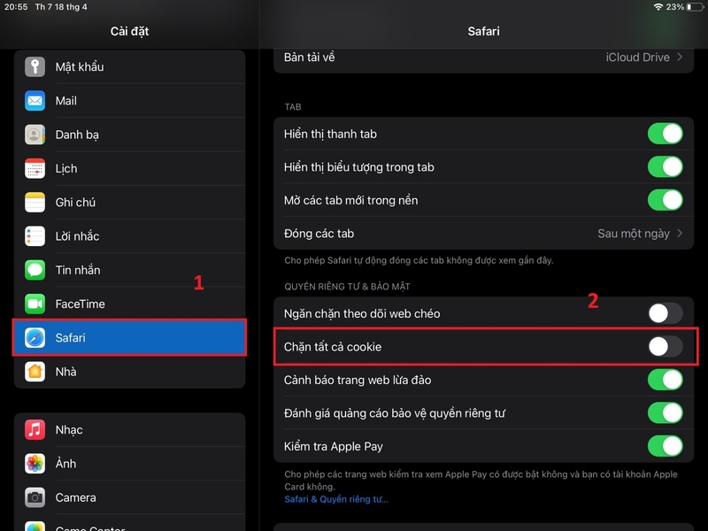Toggle Đánh giá quảng cáo bảo vệ quyền riêng tư

[x=666, y=412]
